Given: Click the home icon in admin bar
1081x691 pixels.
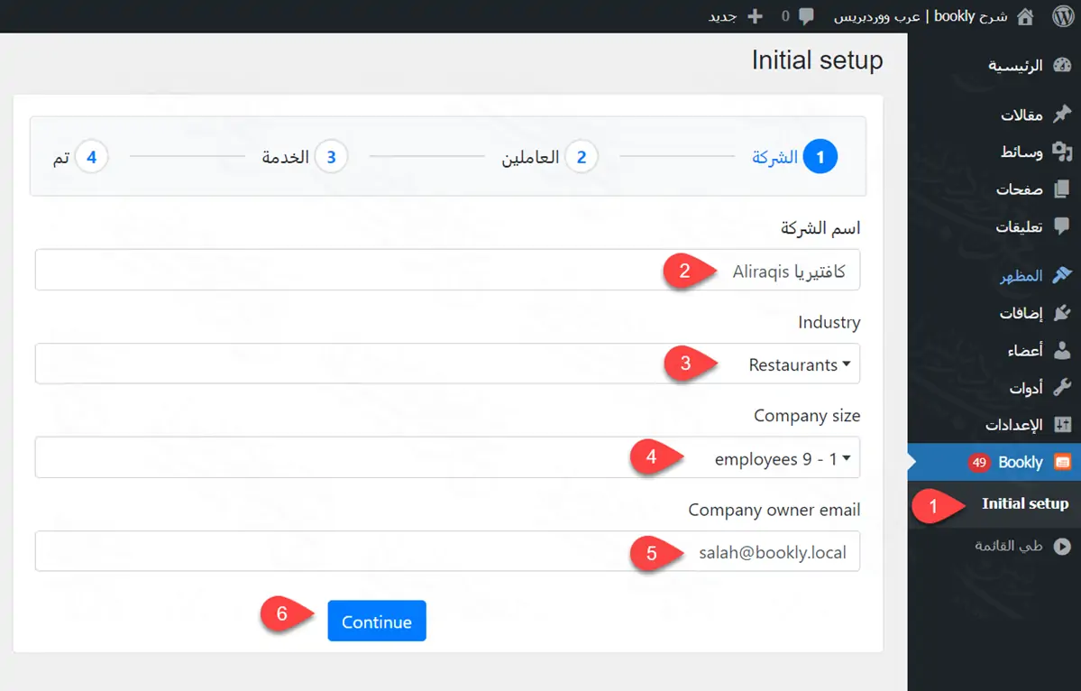Looking at the screenshot, I should tap(1025, 16).
